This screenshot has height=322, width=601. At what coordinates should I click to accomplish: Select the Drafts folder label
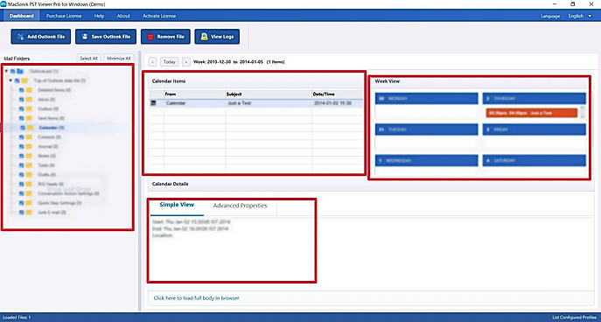tap(46, 175)
